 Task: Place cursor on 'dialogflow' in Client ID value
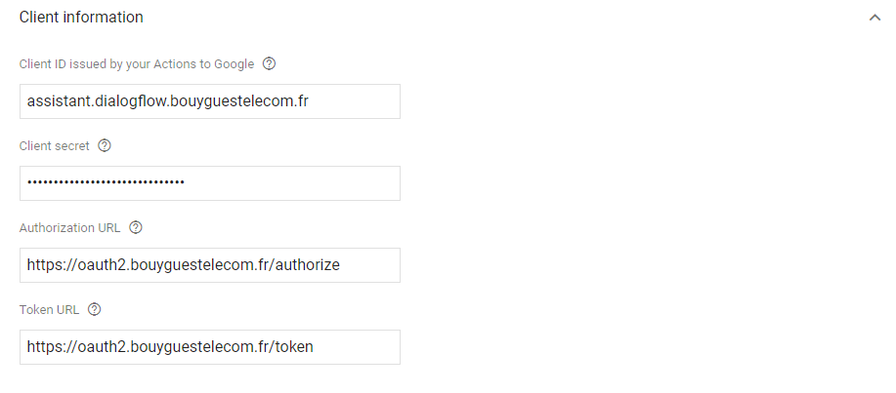(x=133, y=101)
